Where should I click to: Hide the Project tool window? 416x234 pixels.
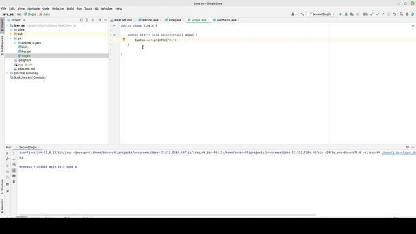pyautogui.click(x=105, y=20)
